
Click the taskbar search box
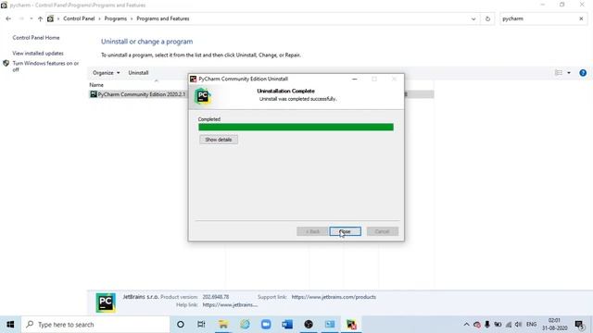95,325
